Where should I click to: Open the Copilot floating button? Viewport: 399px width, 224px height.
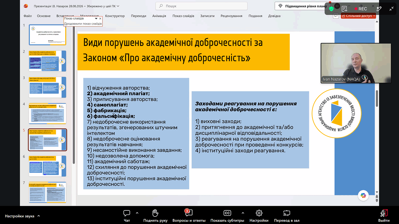coord(363,196)
